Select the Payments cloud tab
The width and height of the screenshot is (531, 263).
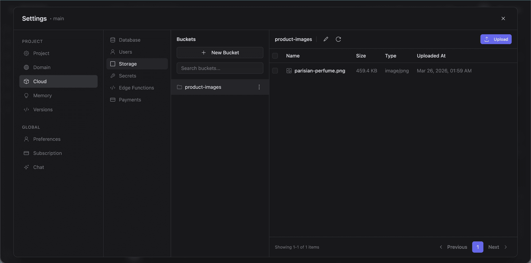pyautogui.click(x=137, y=100)
